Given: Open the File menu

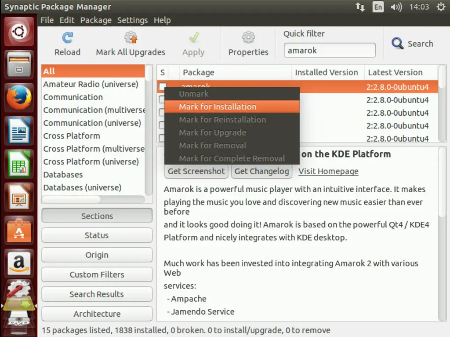Looking at the screenshot, I should coord(47,20).
